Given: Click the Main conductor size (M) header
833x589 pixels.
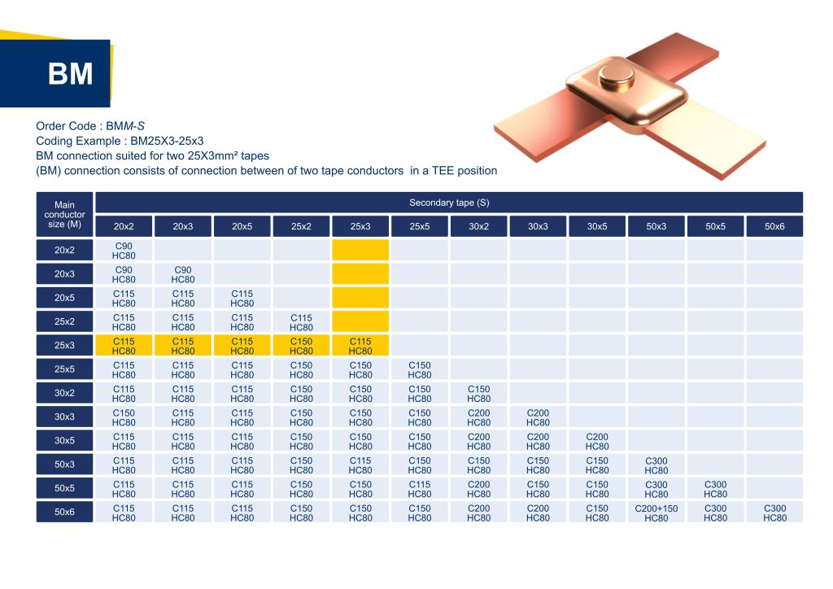Looking at the screenshot, I should click(x=64, y=214).
